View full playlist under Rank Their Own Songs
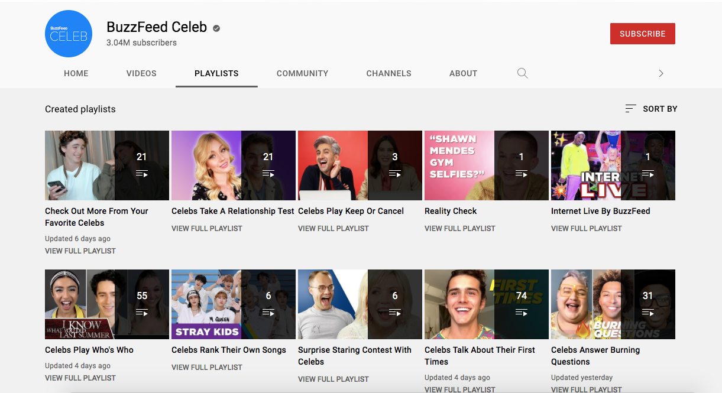Image resolution: width=722 pixels, height=393 pixels. click(207, 368)
